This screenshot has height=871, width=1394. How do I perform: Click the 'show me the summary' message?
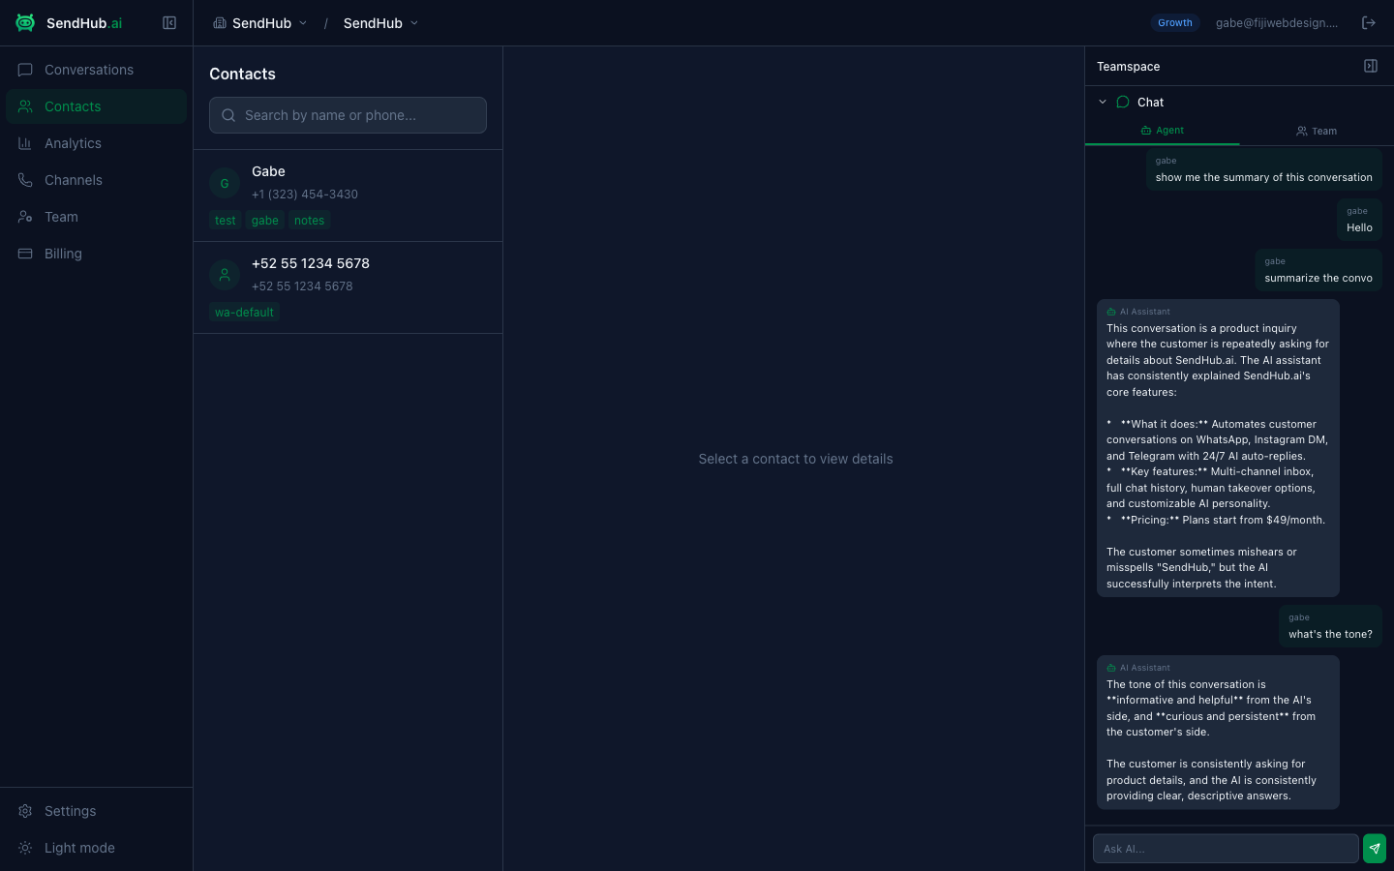[1264, 169]
